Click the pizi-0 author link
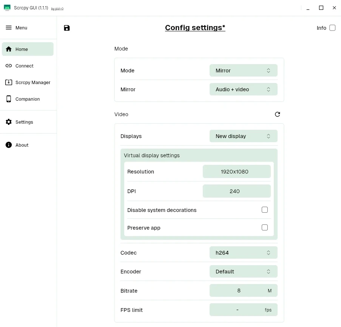The width and height of the screenshot is (341, 327). (x=57, y=9)
